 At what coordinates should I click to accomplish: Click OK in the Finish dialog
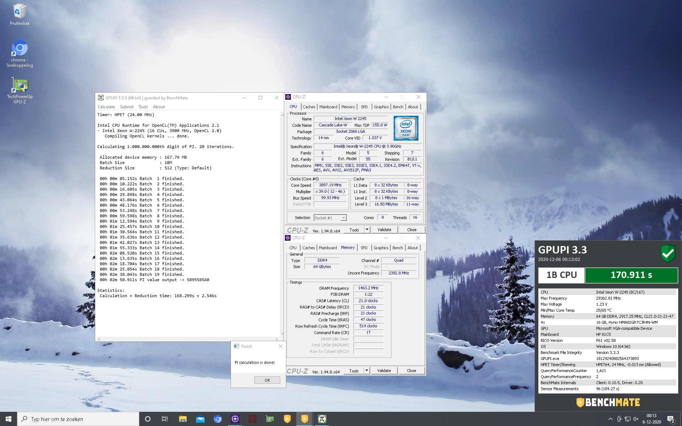tap(267, 380)
